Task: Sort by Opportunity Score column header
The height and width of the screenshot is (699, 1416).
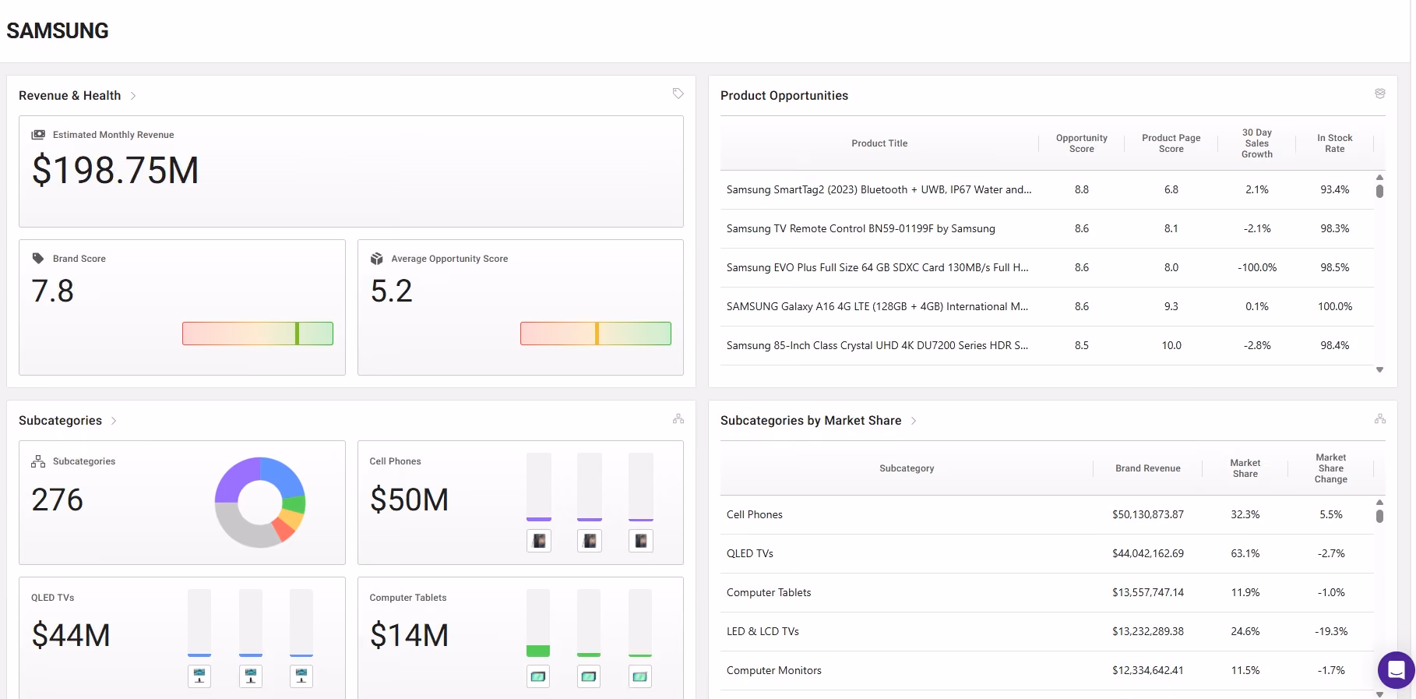Action: (1082, 143)
